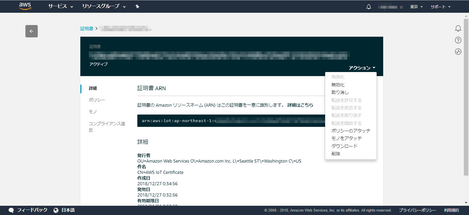469x215 pixels.
Task: Select ポリシーのアタッチ menu entry
Action: (351, 131)
